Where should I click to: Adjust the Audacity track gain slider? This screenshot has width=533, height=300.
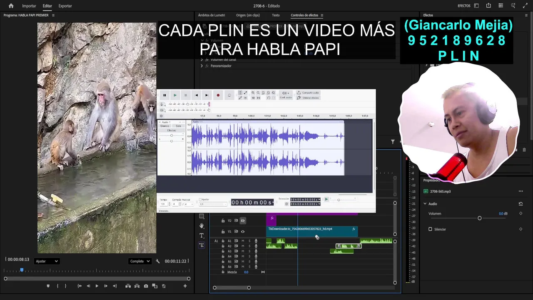(x=172, y=135)
